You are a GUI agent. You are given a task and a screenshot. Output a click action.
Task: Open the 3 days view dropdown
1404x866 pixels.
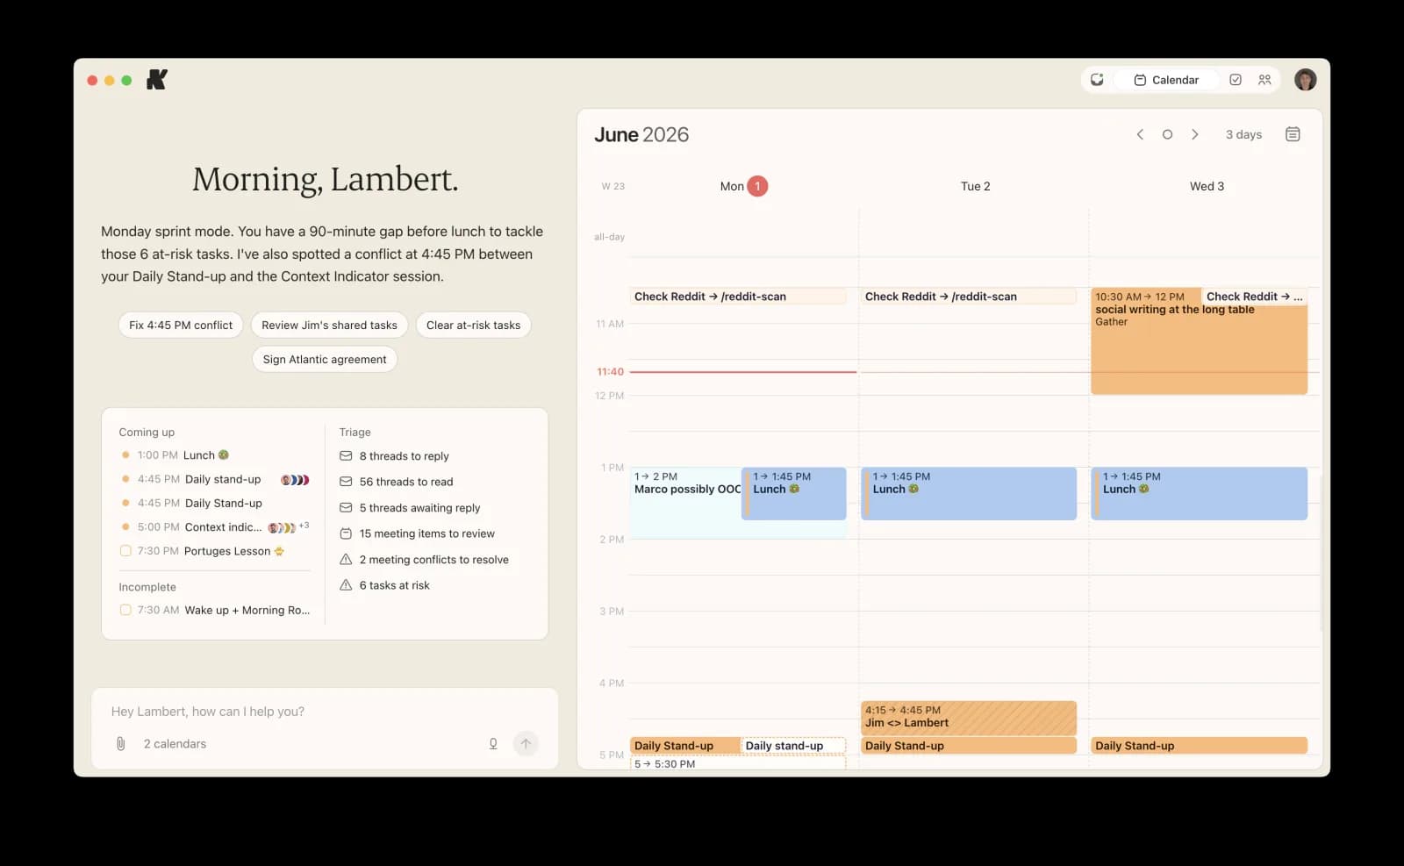(x=1243, y=134)
